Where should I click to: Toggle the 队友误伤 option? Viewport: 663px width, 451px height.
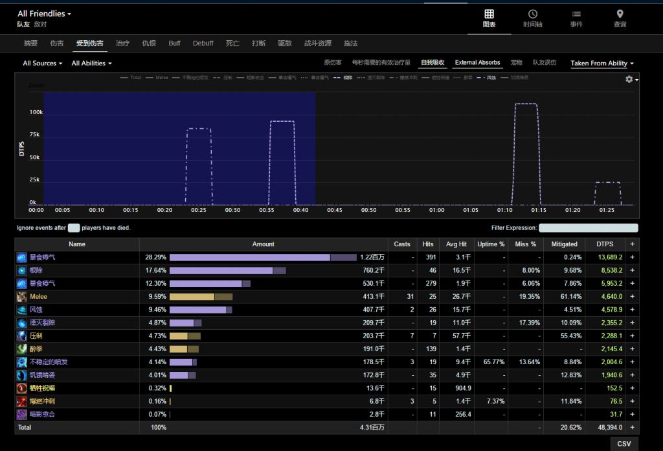(x=545, y=62)
